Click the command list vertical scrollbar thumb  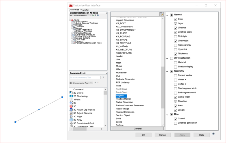[x=105, y=93]
